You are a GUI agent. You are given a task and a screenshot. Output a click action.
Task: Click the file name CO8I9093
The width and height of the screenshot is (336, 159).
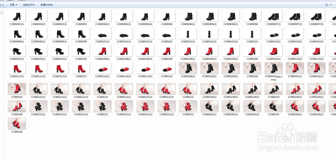(x=81, y=24)
